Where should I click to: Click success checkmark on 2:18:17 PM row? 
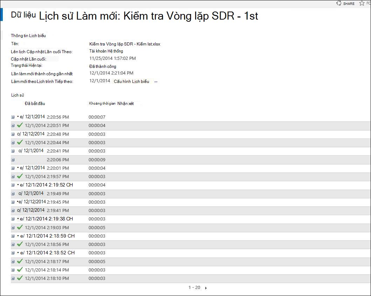click(x=20, y=261)
